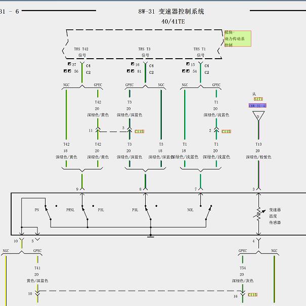Click the 从 label above S171
306x306 pixels.
point(254,94)
